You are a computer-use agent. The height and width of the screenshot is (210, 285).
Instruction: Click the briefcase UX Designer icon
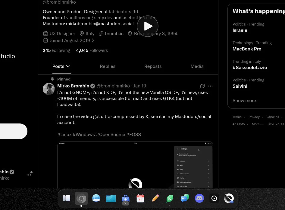(45, 34)
